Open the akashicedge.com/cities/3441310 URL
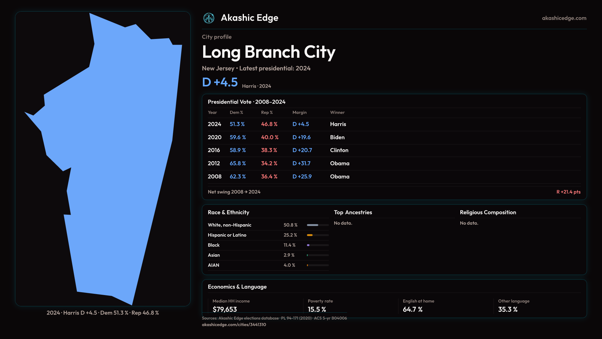The width and height of the screenshot is (602, 339). pyautogui.click(x=234, y=325)
